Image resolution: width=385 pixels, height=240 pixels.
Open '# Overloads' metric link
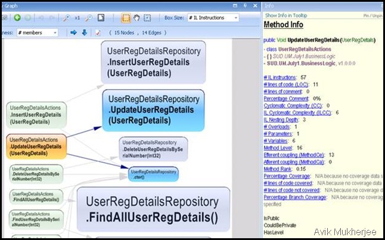point(277,127)
